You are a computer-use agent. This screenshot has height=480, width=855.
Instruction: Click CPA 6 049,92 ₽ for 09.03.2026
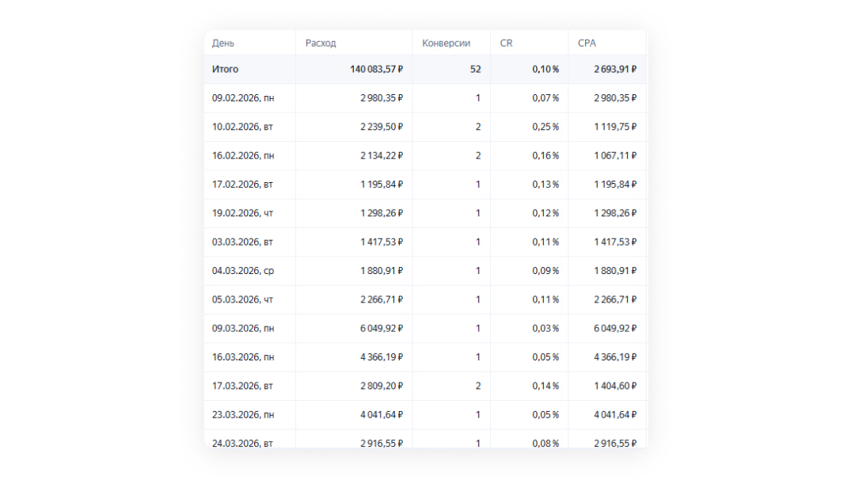615,329
